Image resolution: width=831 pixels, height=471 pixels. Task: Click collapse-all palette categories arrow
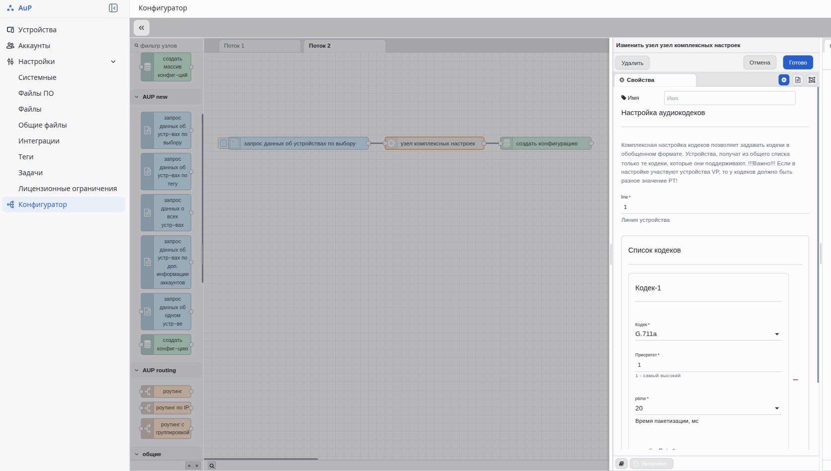pyautogui.click(x=189, y=466)
